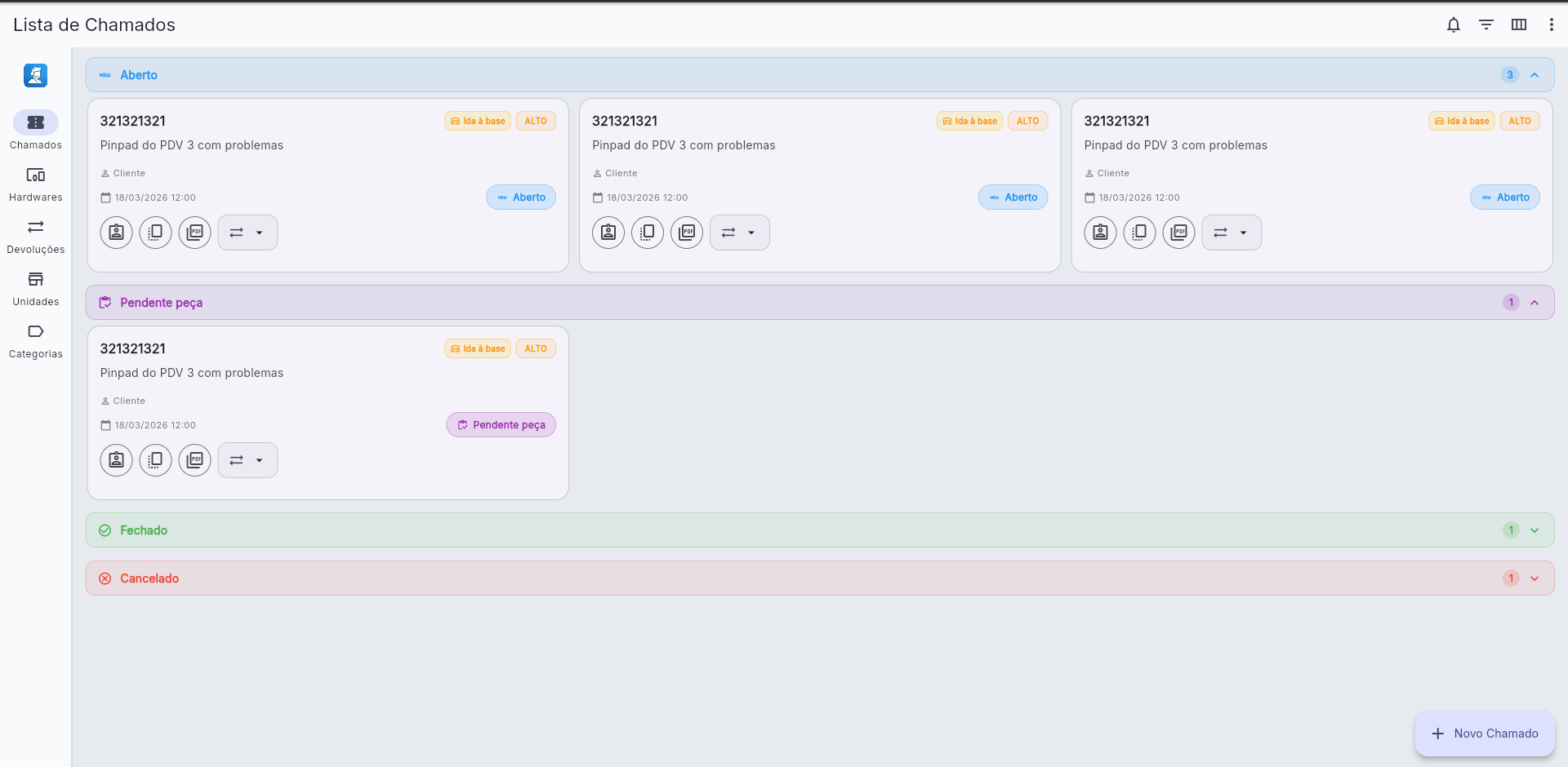Viewport: 1568px width, 767px height.
Task: Click the PDF icon on Pendente peça card
Action: (194, 460)
